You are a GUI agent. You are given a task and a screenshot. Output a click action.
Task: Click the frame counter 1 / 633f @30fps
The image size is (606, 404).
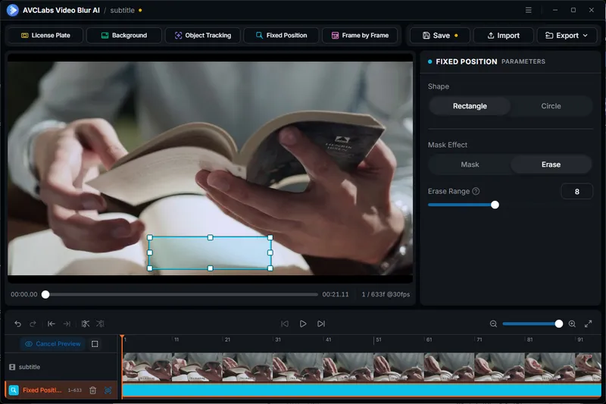(x=386, y=294)
